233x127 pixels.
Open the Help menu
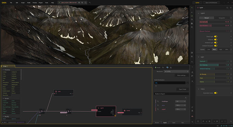[x=52, y=3]
